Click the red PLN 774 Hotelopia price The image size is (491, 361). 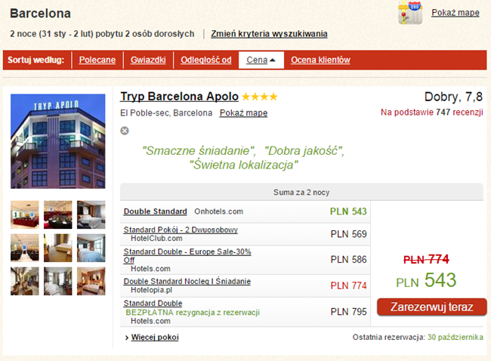coord(348,285)
